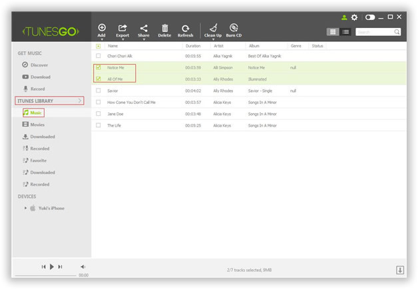Sort by the Name column header

[x=112, y=46]
